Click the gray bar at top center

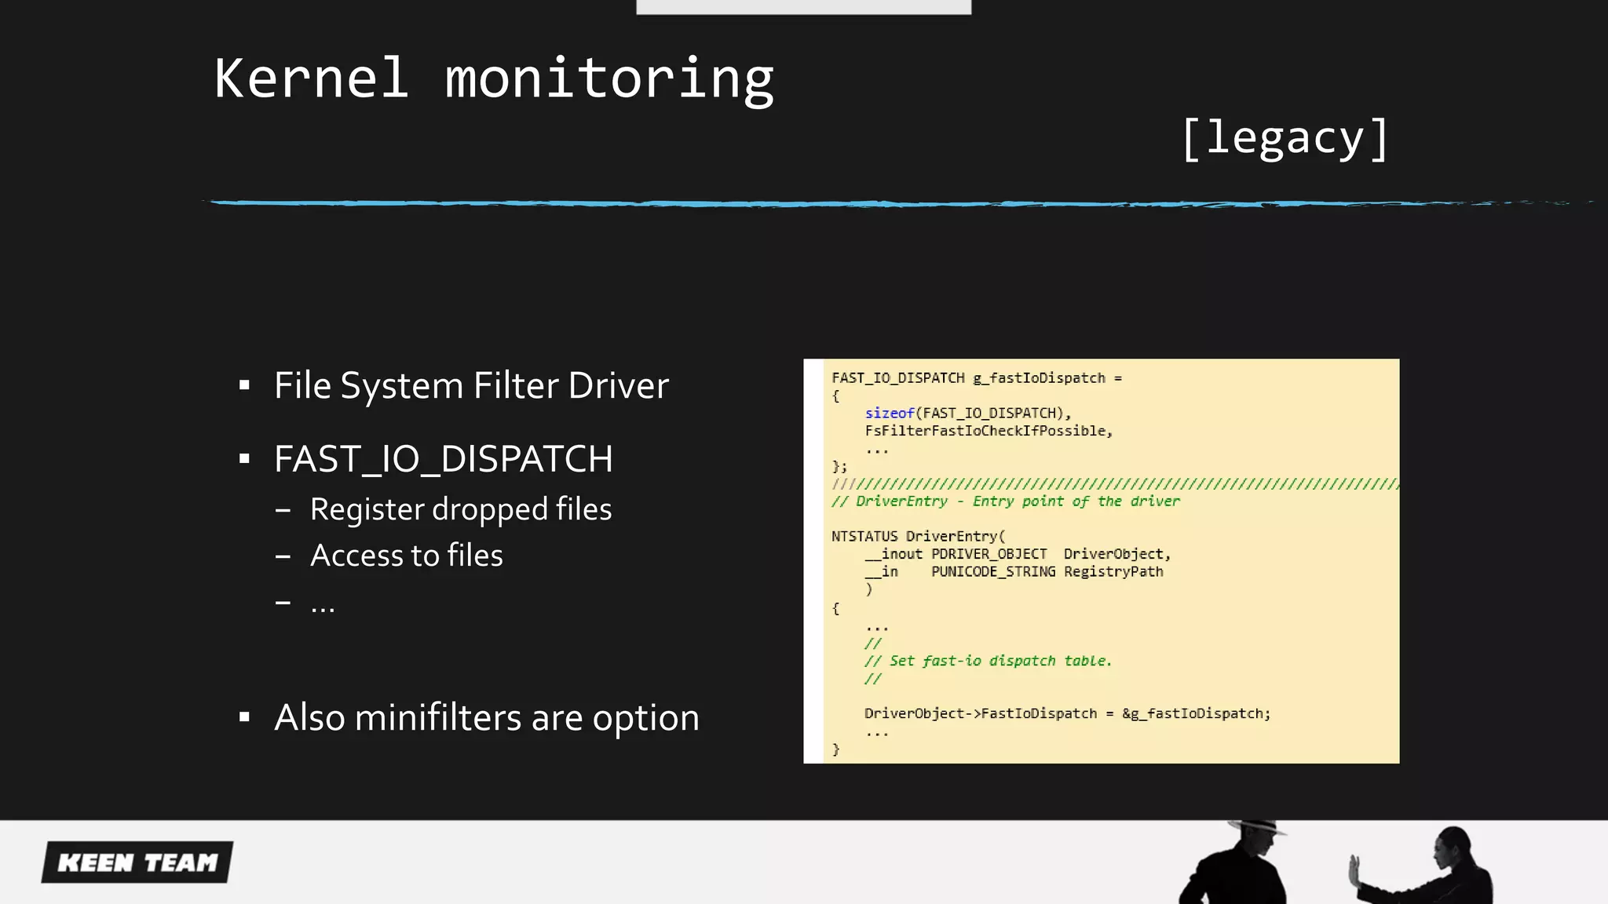804,7
